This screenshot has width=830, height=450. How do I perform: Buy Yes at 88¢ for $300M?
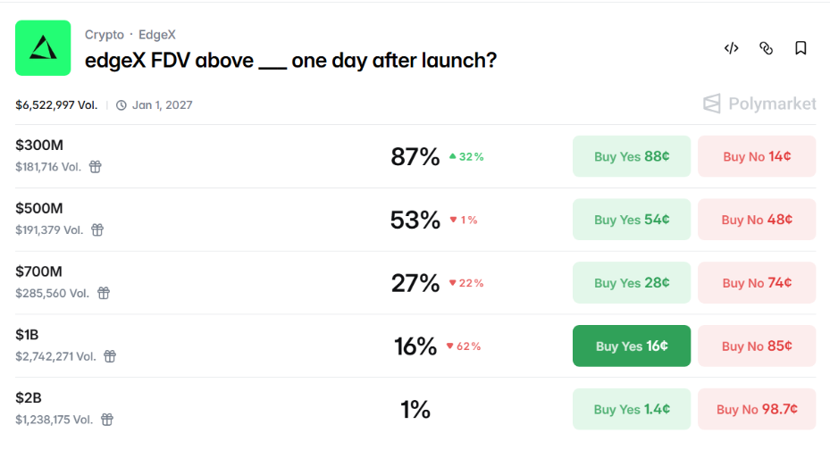point(631,157)
